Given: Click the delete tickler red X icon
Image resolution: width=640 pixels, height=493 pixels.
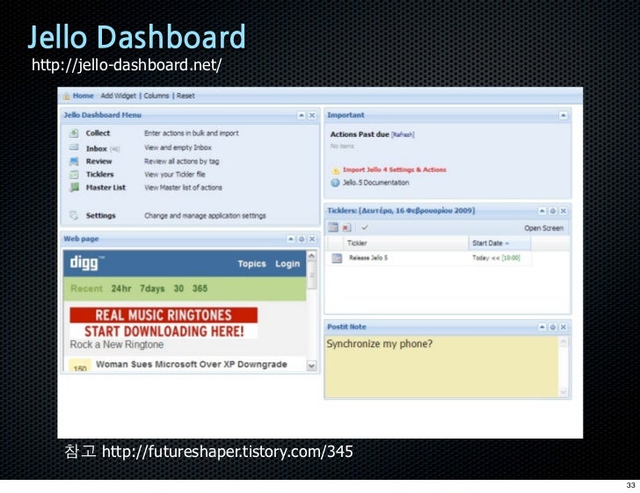Looking at the screenshot, I should coord(346,228).
